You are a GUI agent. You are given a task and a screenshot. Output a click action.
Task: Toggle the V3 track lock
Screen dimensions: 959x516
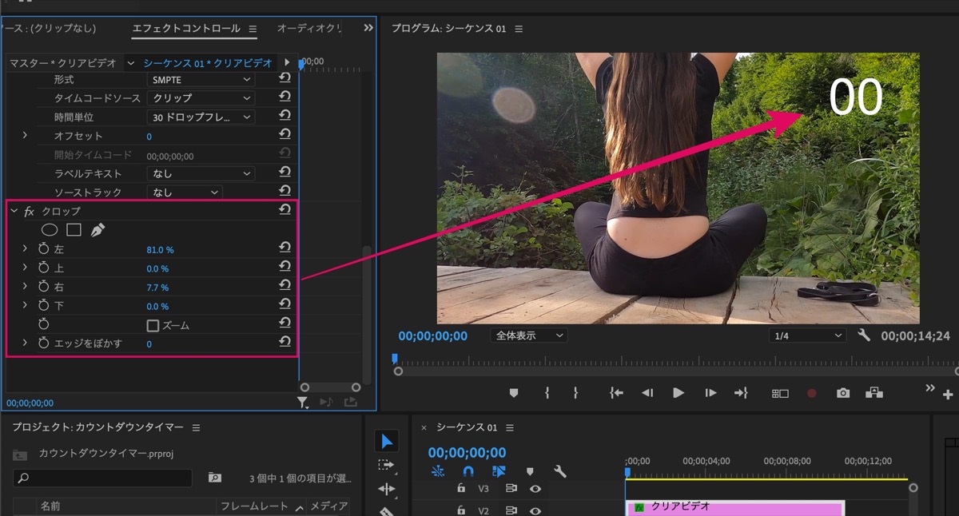coord(460,488)
